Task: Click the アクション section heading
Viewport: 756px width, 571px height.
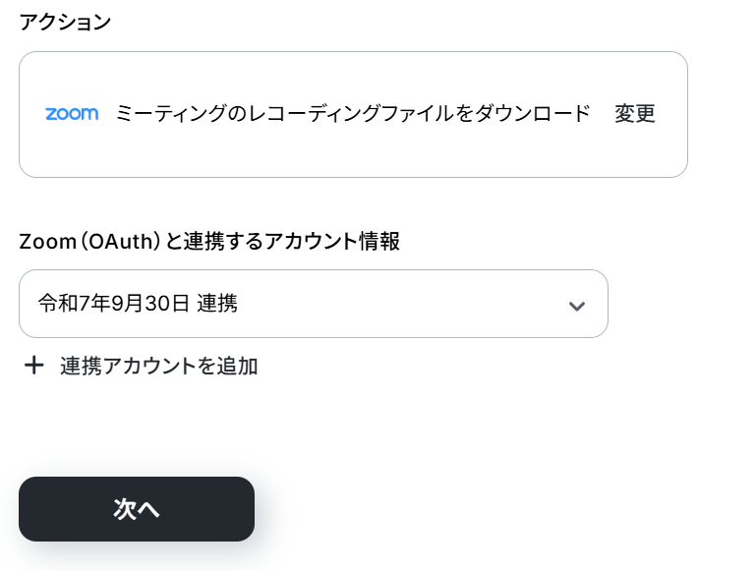Action: tap(65, 23)
